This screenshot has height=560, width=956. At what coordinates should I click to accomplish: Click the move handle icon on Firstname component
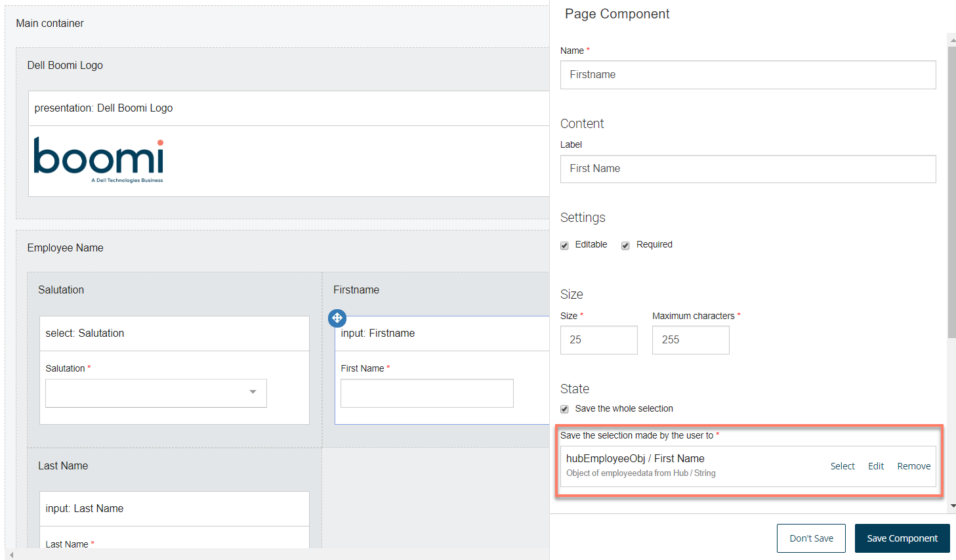(337, 318)
